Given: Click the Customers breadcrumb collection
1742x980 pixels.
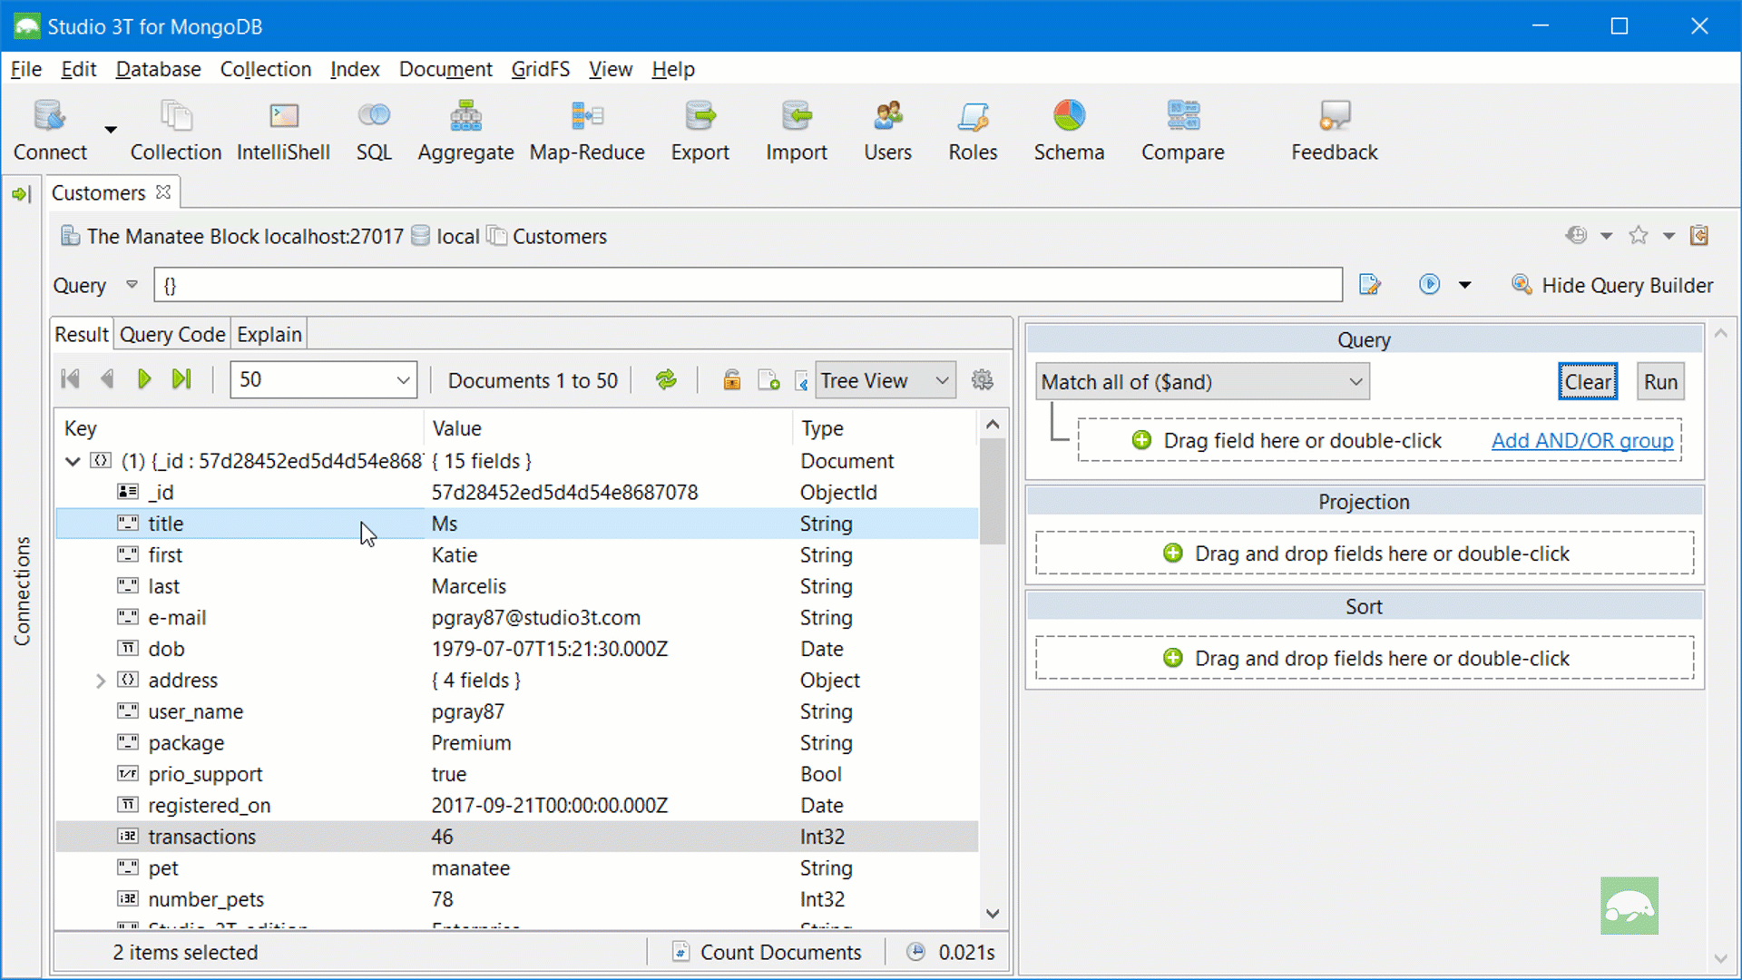Looking at the screenshot, I should [548, 236].
